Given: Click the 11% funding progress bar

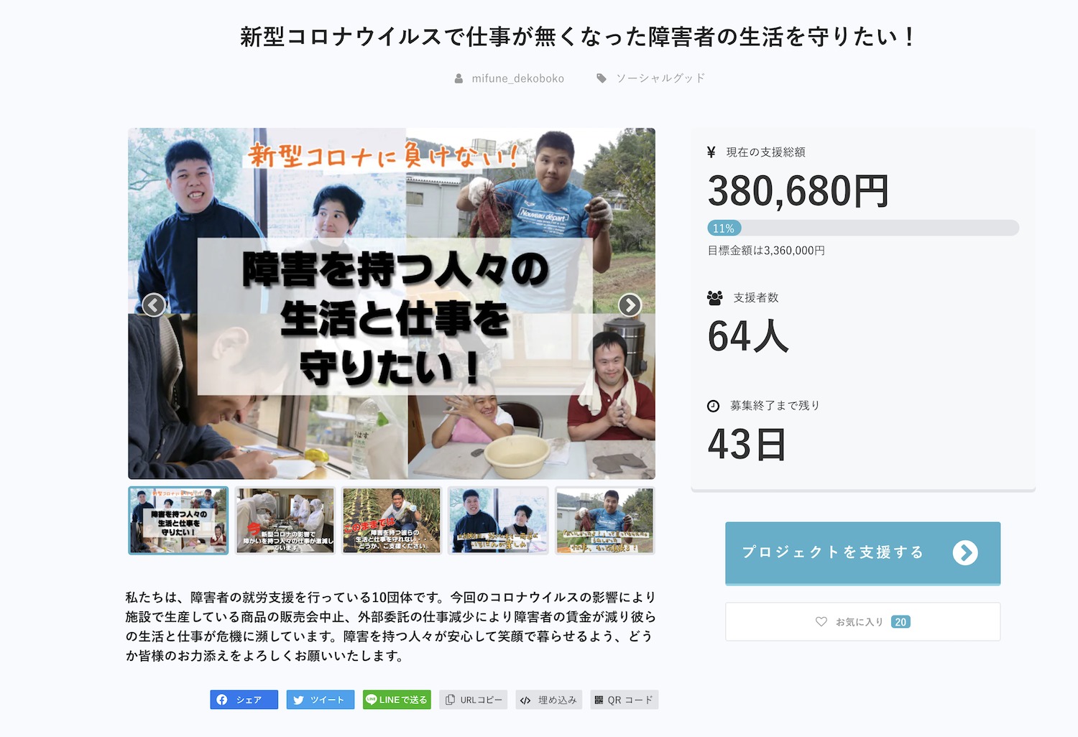Looking at the screenshot, I should click(x=863, y=228).
